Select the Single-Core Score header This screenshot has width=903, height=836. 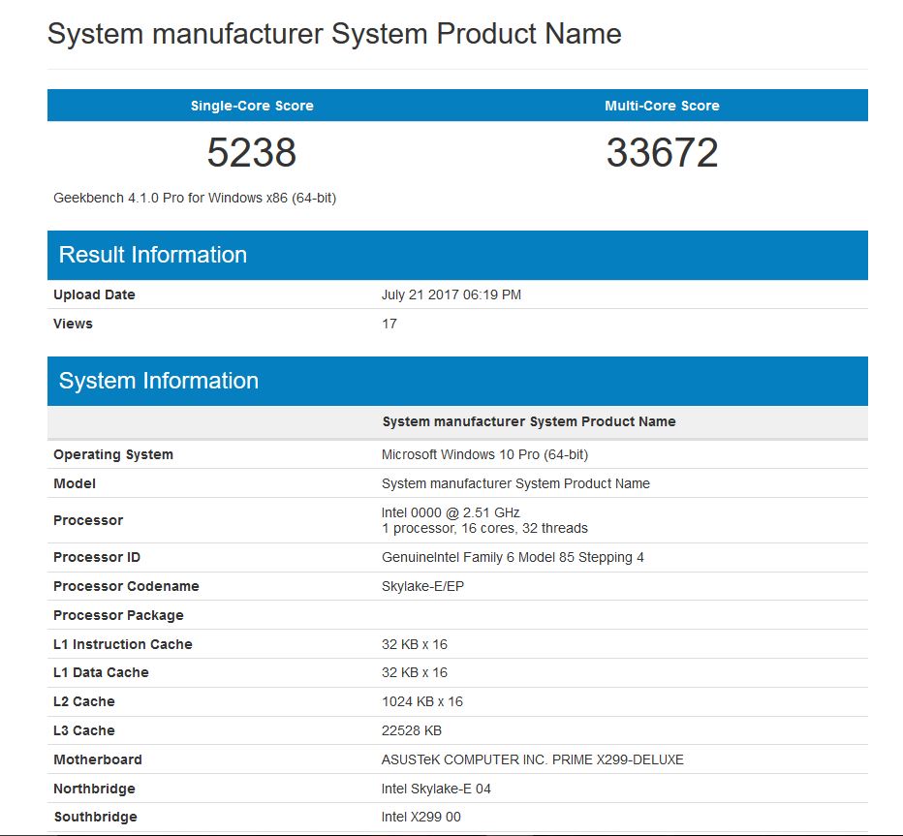coord(252,106)
